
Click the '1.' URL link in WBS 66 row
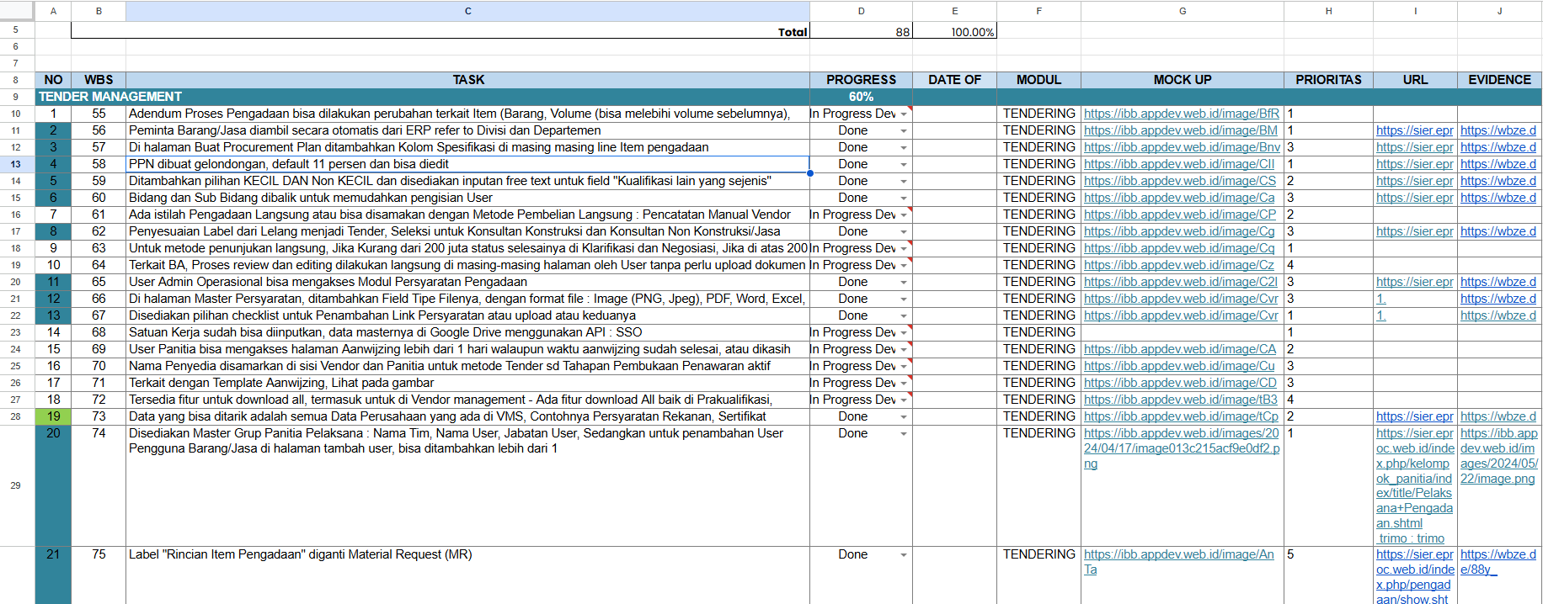point(1381,299)
